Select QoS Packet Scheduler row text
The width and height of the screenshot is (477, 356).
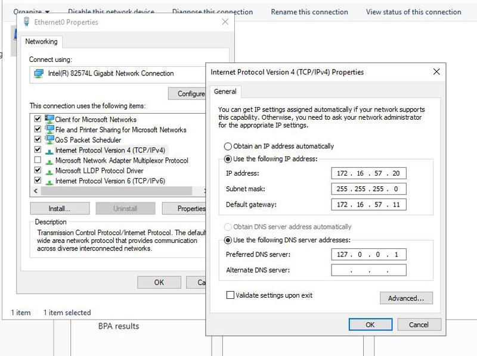tap(88, 140)
